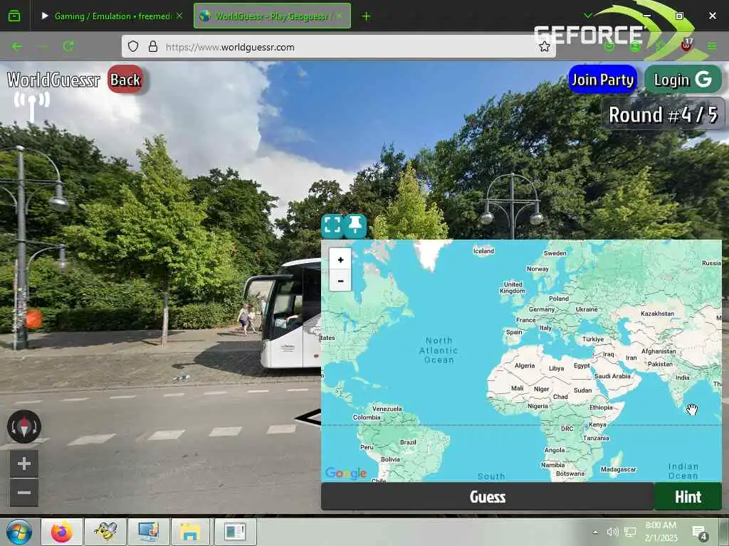The image size is (729, 546).
Task: Expand the map to fullscreen
Action: 332,225
